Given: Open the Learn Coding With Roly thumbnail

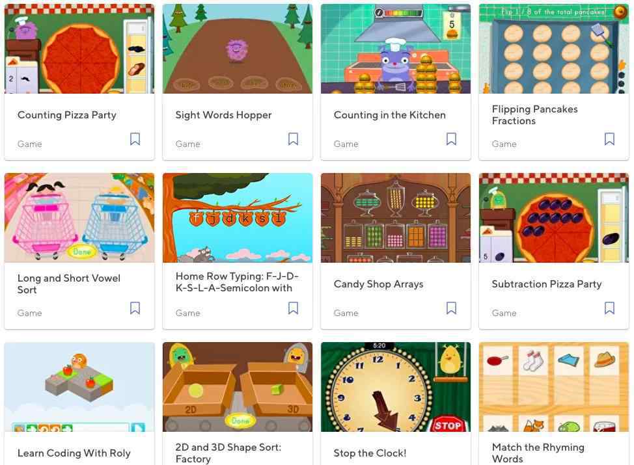Looking at the screenshot, I should point(79,387).
